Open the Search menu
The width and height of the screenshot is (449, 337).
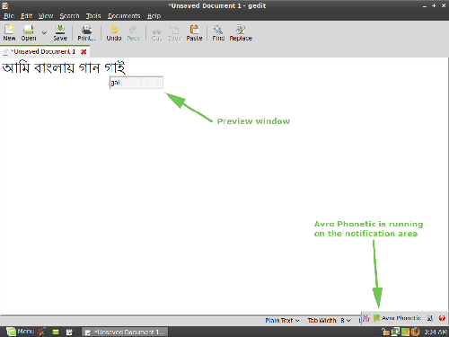click(x=69, y=16)
